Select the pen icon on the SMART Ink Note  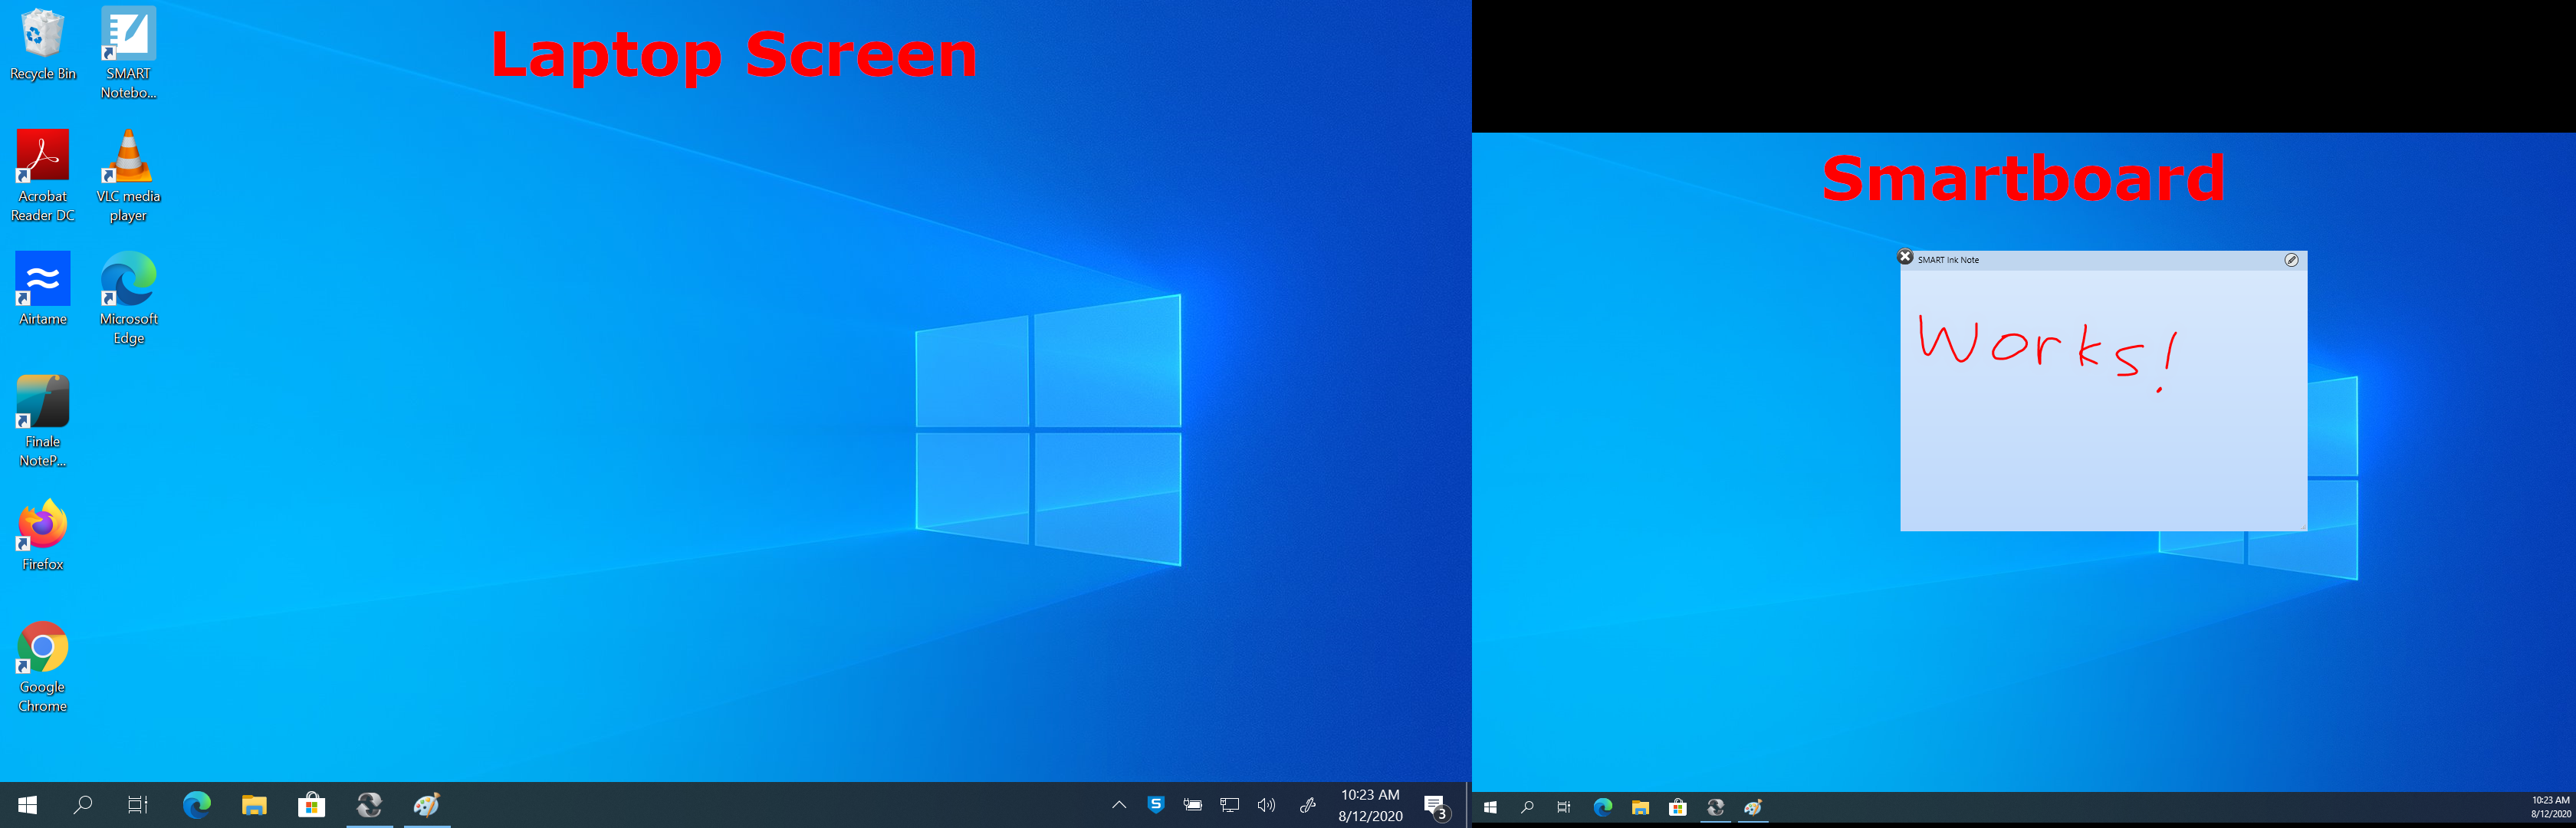pyautogui.click(x=2293, y=260)
